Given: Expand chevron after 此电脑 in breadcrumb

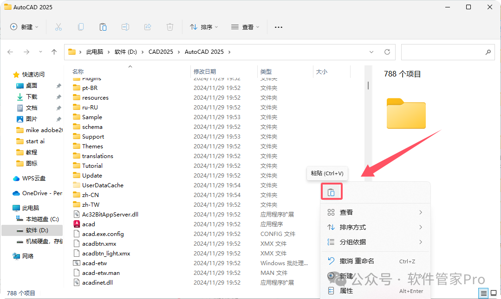Looking at the screenshot, I should [109, 52].
